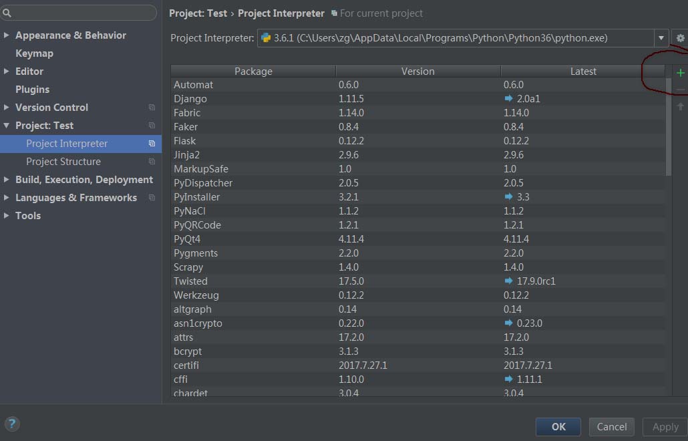688x441 pixels.
Task: Select the Faker package row
Action: point(417,126)
